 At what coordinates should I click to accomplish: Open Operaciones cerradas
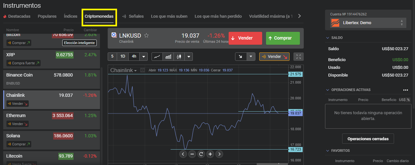pyautogui.click(x=368, y=139)
